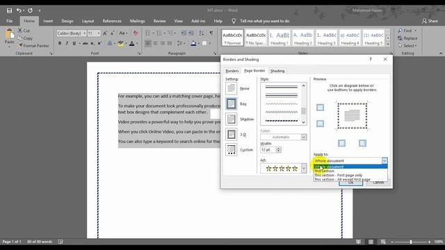
Task: Open the Borders dropdown in ribbon
Action: pyautogui.click(x=209, y=43)
